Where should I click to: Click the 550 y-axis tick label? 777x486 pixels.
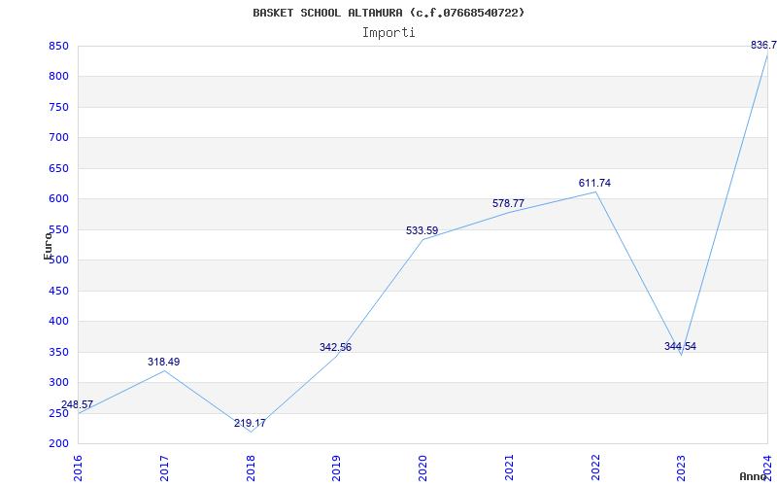point(58,229)
